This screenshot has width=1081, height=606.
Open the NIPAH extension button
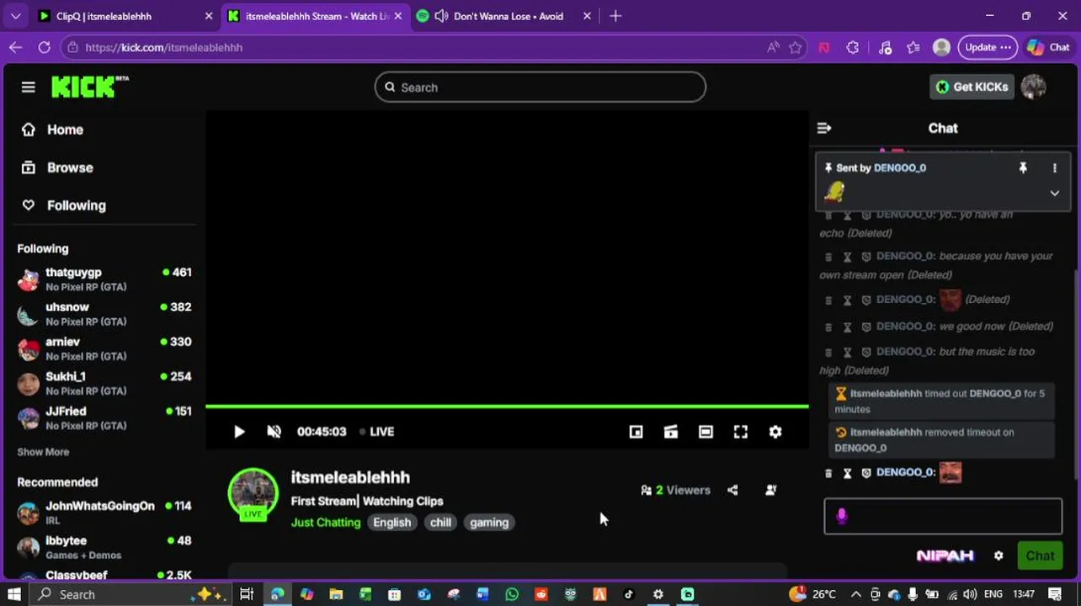point(945,555)
